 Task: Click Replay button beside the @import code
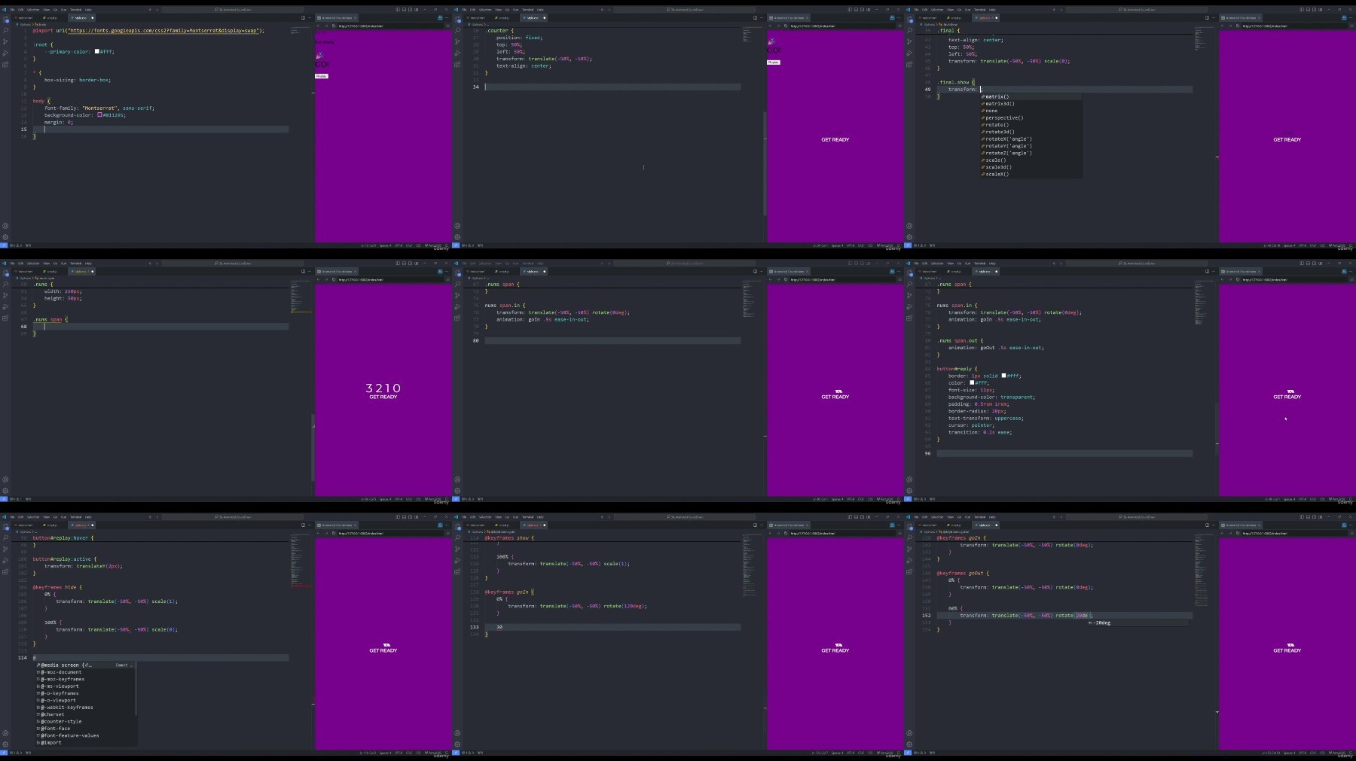tap(322, 76)
